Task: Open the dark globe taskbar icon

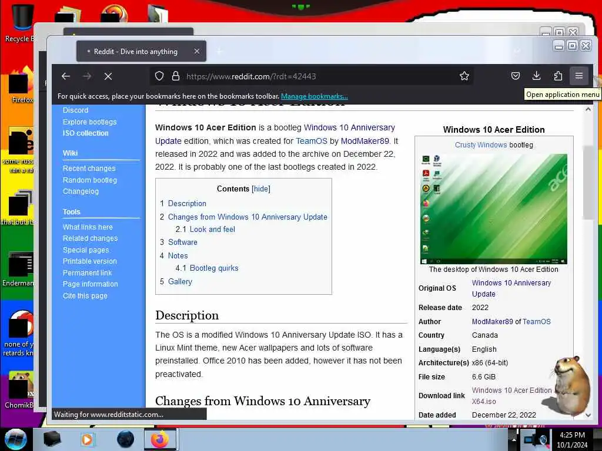Action: point(126,439)
